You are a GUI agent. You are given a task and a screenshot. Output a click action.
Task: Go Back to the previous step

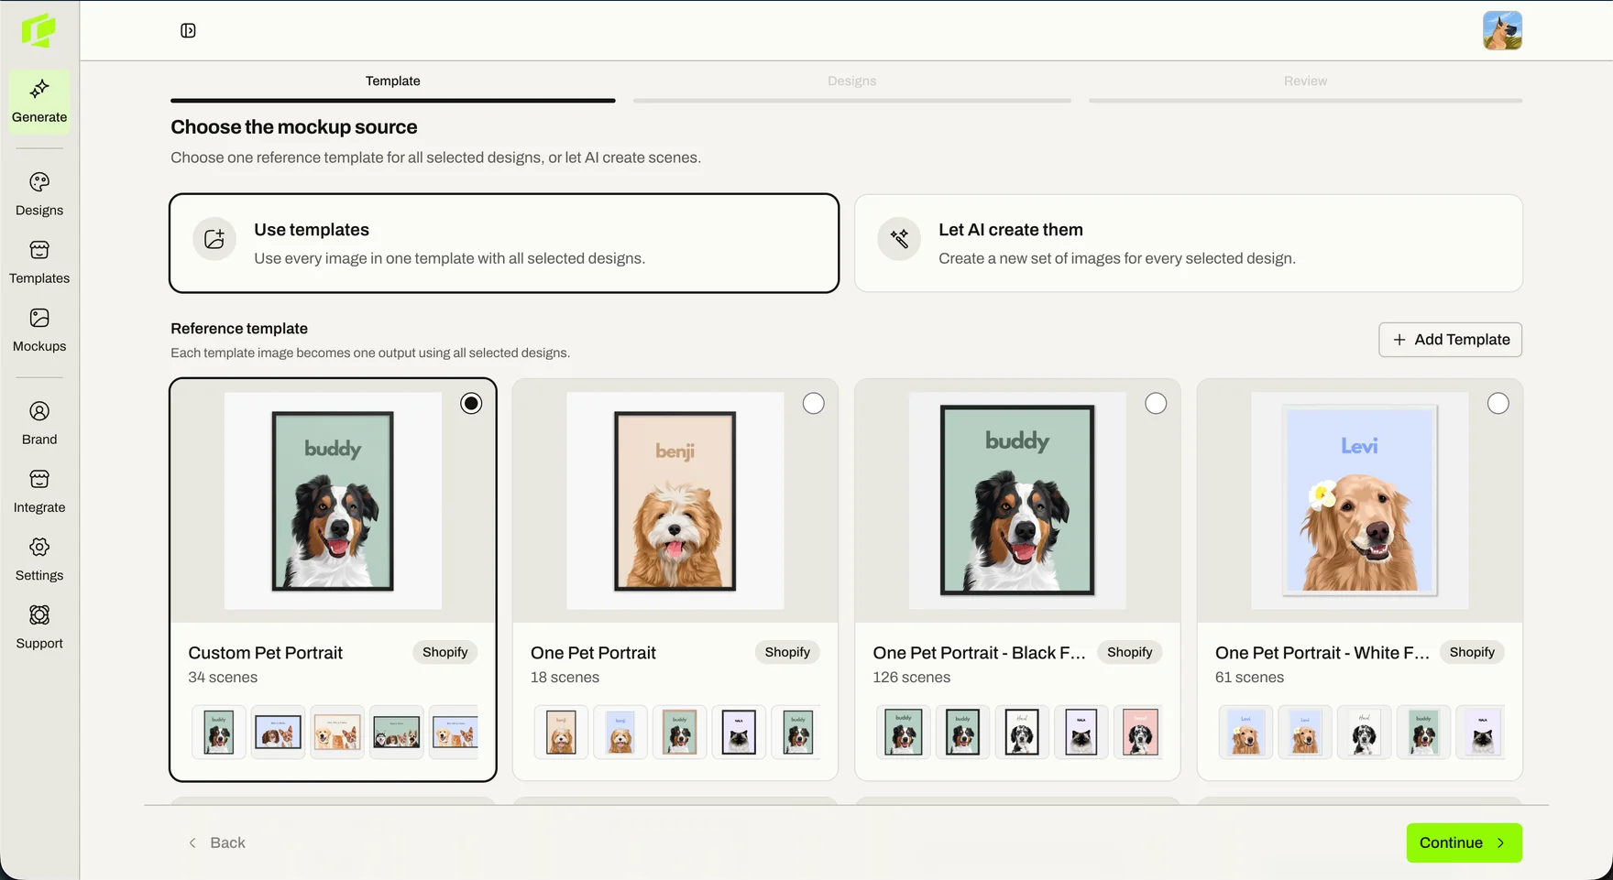[217, 842]
